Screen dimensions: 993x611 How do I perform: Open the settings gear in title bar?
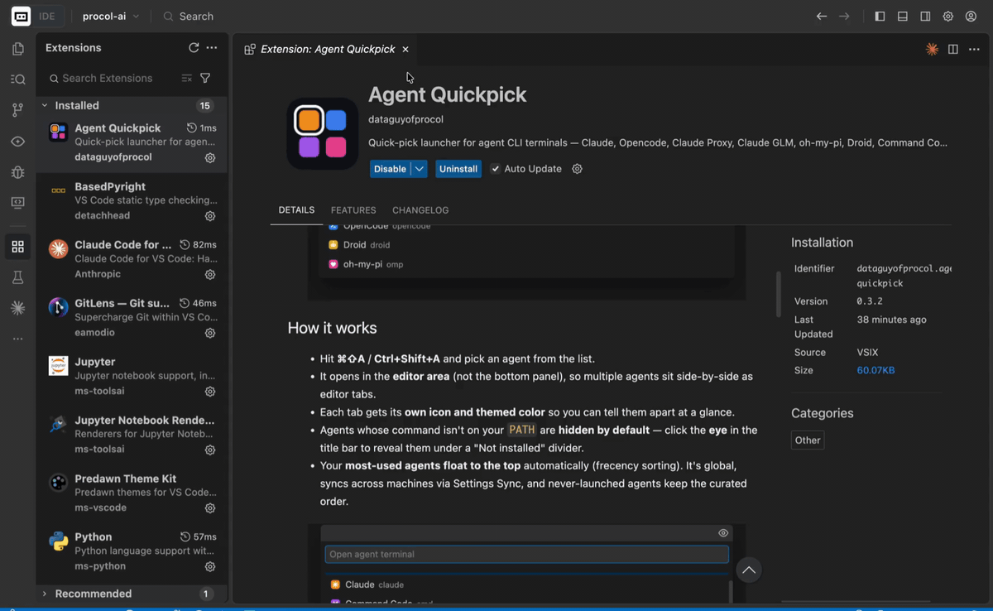[x=948, y=17]
